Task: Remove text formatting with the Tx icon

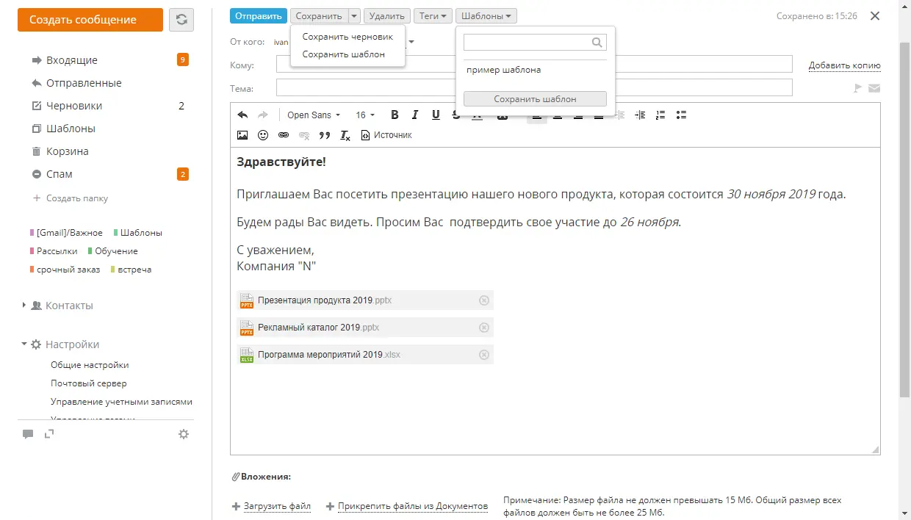Action: coord(344,135)
